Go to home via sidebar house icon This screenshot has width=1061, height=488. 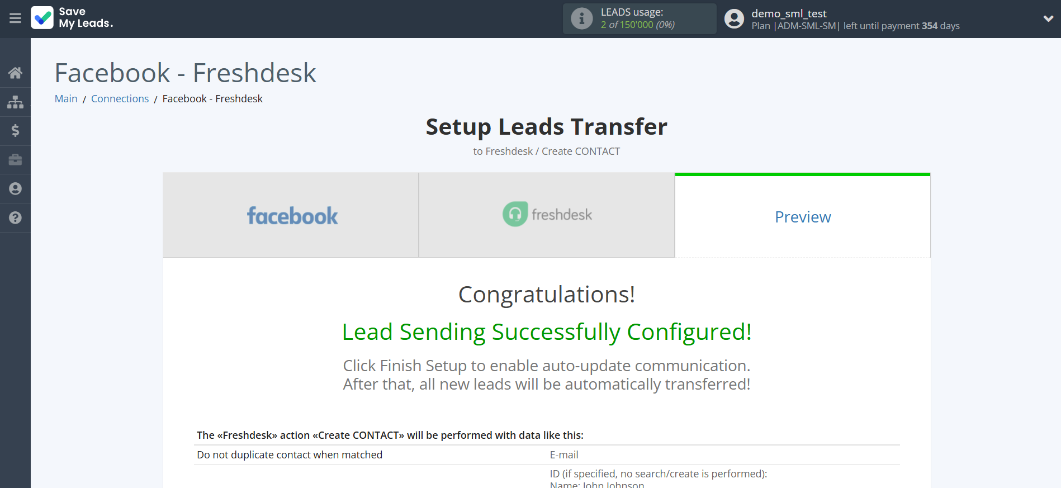pos(15,73)
